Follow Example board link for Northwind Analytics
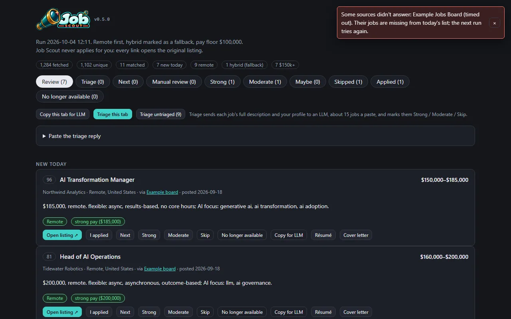The height and width of the screenshot is (319, 511). click(162, 192)
